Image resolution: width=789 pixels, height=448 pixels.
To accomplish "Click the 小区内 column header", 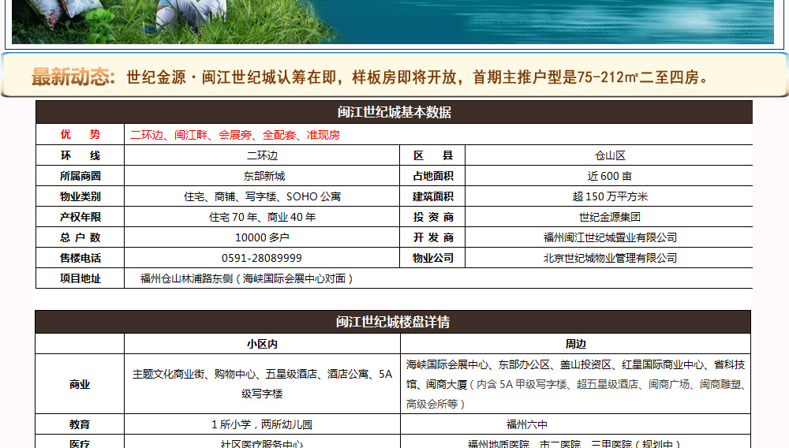I will [262, 344].
